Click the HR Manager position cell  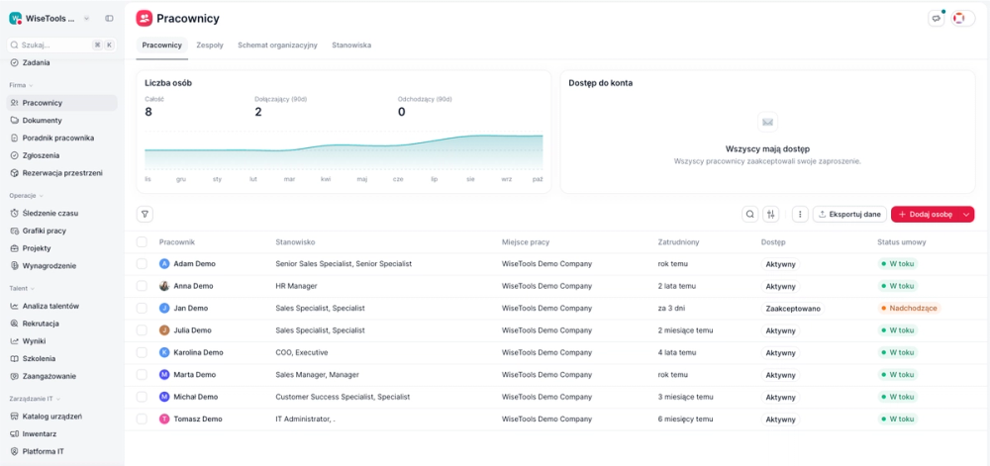pos(296,286)
